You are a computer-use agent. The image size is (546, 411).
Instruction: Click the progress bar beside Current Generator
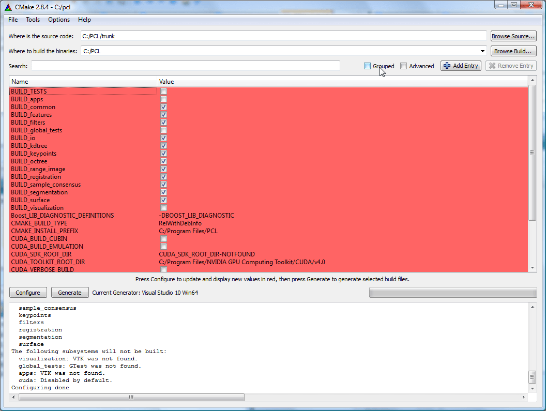[x=452, y=292]
